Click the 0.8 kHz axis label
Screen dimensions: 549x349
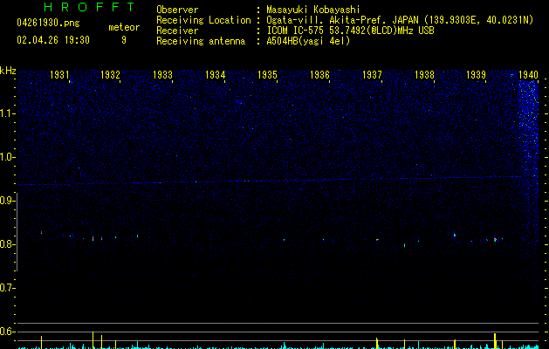[x=7, y=244]
